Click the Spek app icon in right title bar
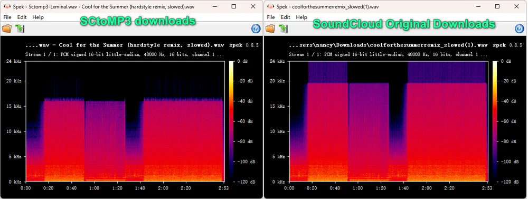 (270, 6)
